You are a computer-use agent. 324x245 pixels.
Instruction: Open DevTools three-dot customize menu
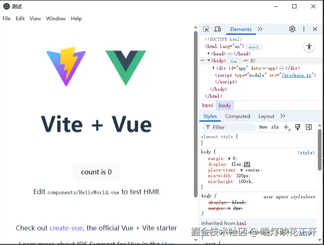(304, 29)
